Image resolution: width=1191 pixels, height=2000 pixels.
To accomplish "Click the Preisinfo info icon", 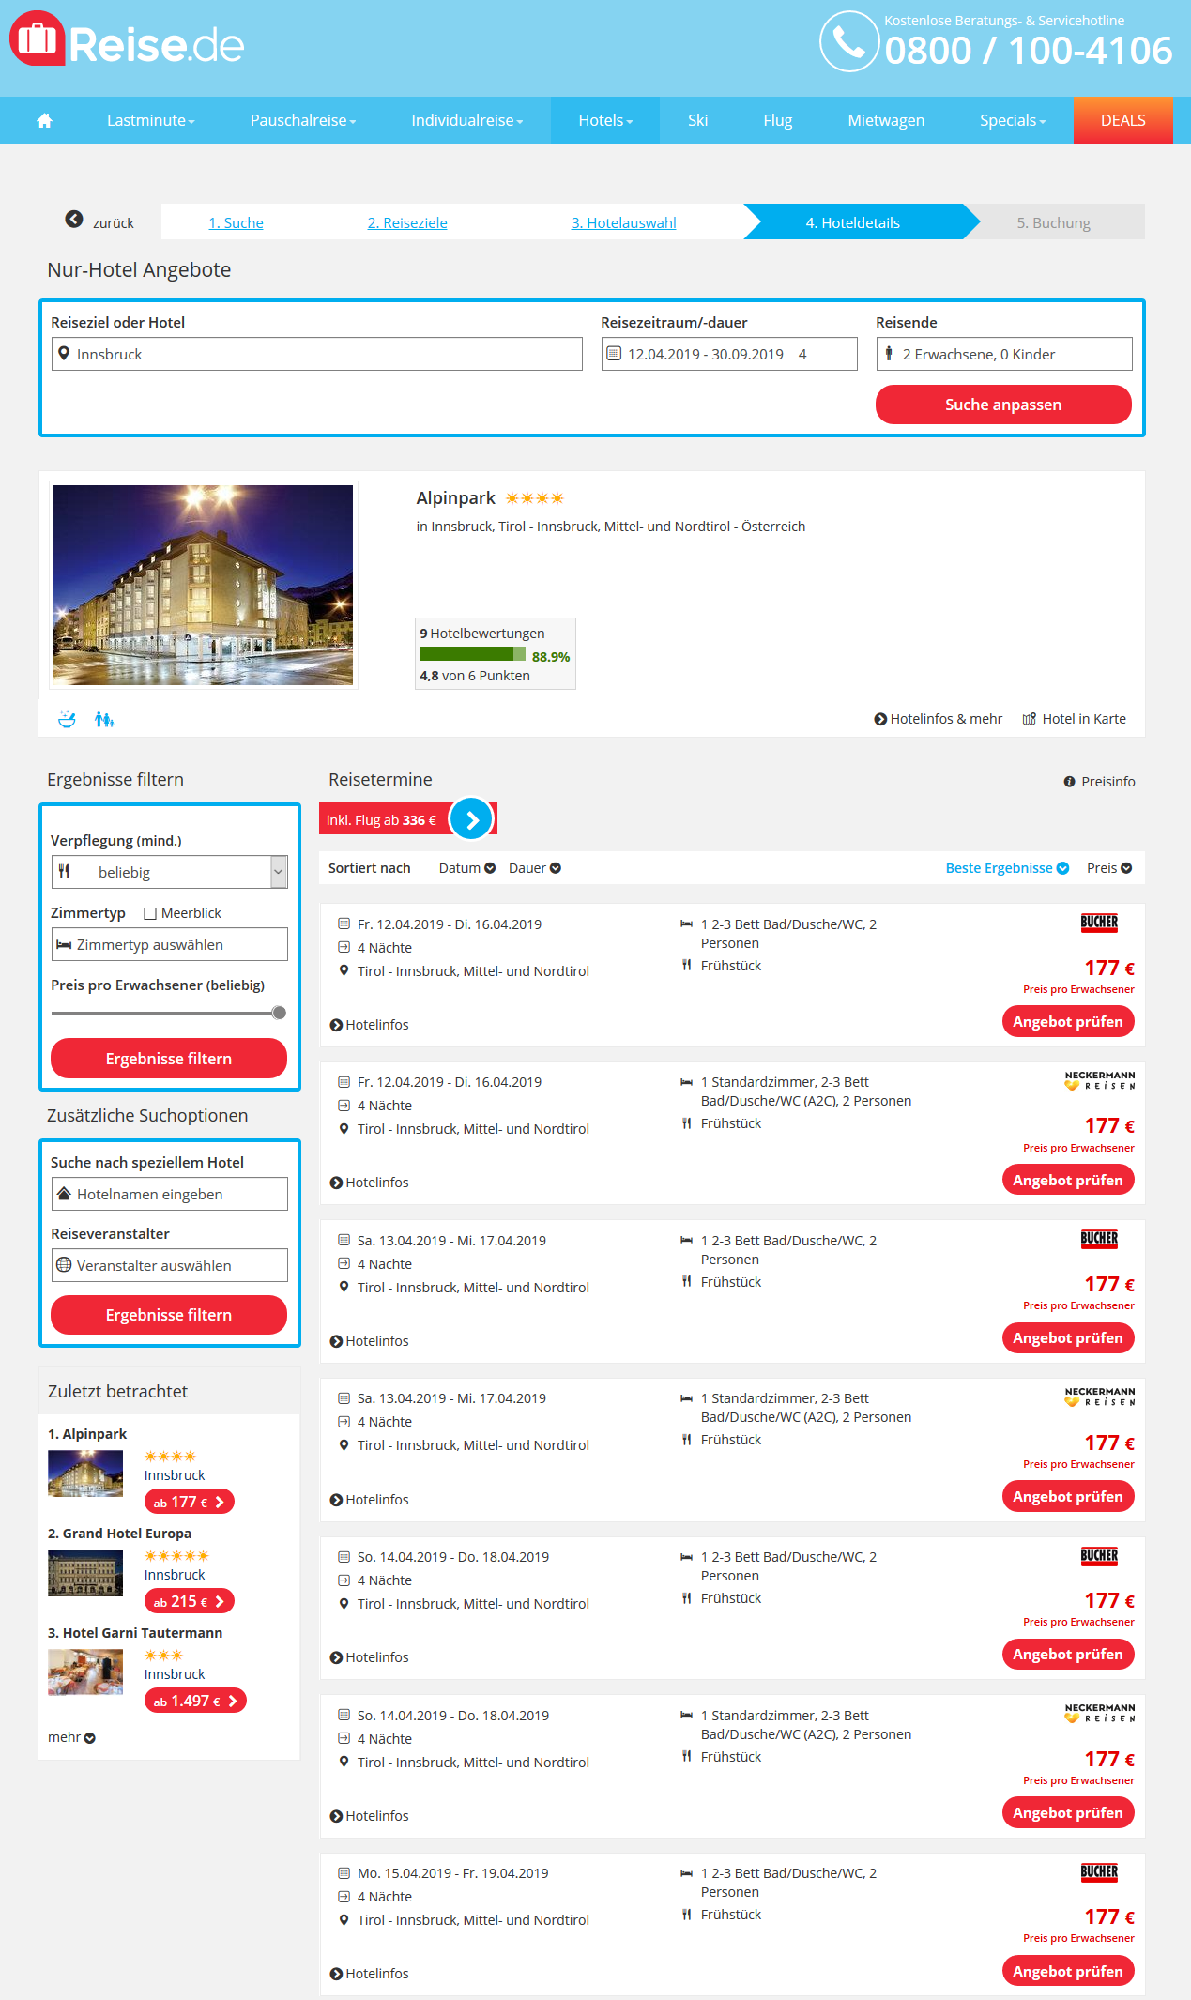I will [1069, 782].
